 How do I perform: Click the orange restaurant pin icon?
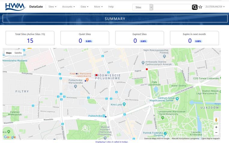click(87, 80)
